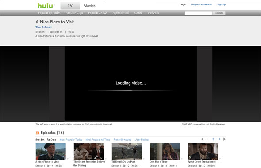The width and height of the screenshot is (261, 168).
Task: Open Till Death Do Us Part thumbnail
Action: [x=127, y=151]
